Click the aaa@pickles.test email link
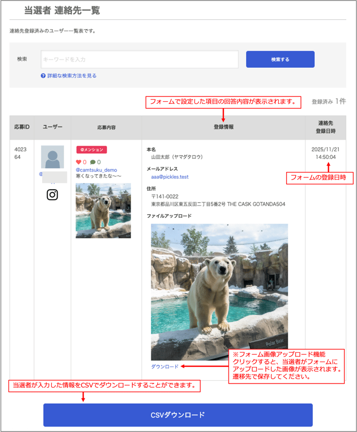Image resolution: width=357 pixels, height=432 pixels. (x=169, y=177)
